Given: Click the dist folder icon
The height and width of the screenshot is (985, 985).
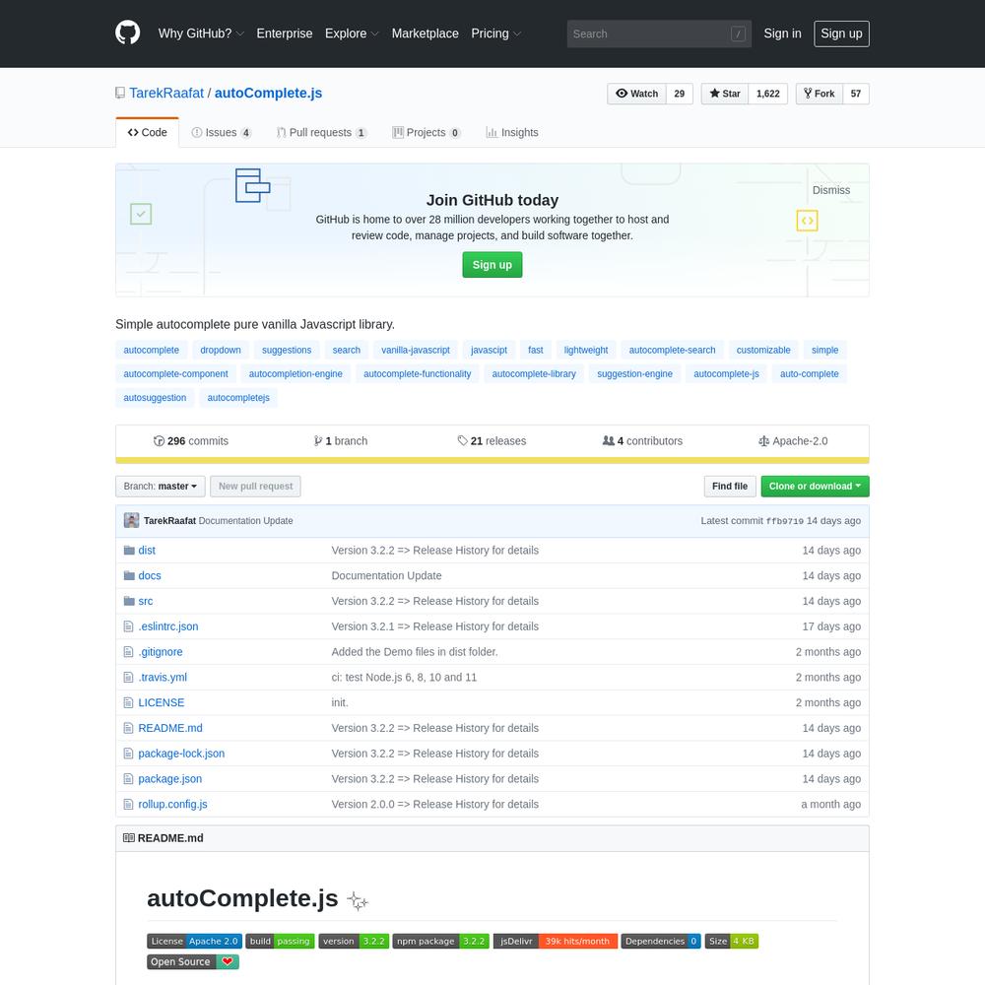Looking at the screenshot, I should click(x=129, y=551).
